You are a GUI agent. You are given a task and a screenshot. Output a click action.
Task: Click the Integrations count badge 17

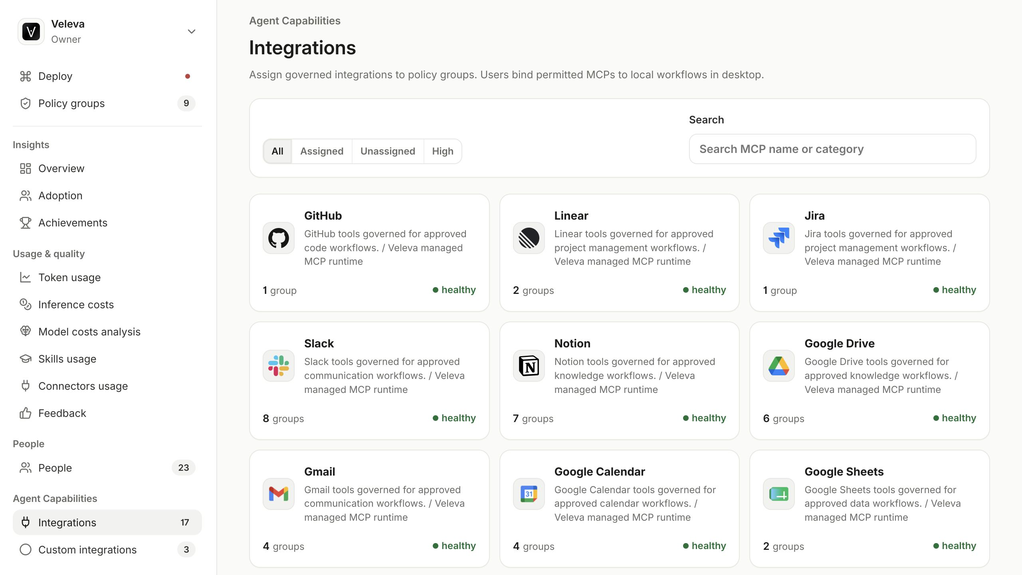(x=184, y=523)
